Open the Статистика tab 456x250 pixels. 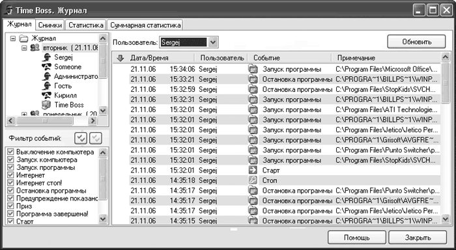[x=86, y=25]
